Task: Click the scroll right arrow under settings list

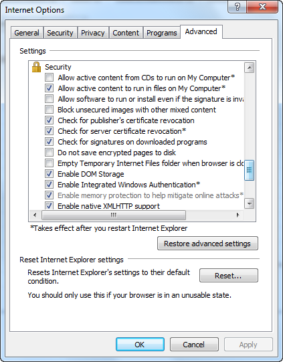Action: coord(238,215)
